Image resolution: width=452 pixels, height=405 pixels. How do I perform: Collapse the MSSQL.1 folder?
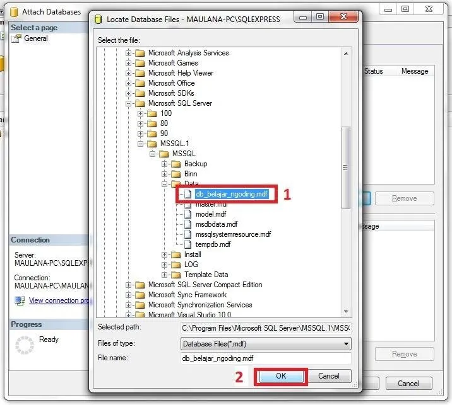tap(140, 144)
